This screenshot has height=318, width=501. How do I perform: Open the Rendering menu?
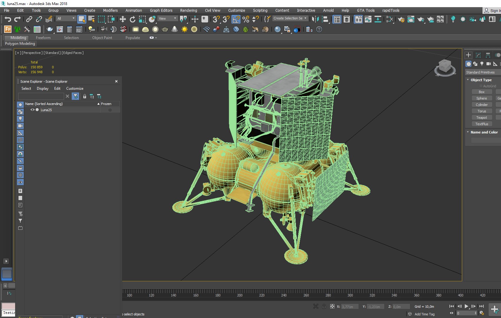coord(189,10)
